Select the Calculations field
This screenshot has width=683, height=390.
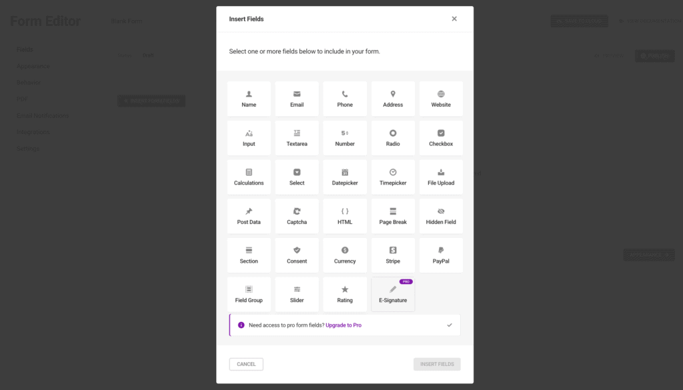click(249, 177)
